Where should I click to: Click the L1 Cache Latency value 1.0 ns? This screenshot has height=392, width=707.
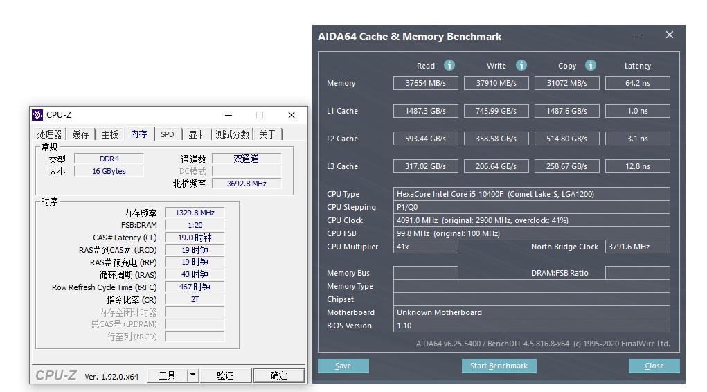pos(638,111)
